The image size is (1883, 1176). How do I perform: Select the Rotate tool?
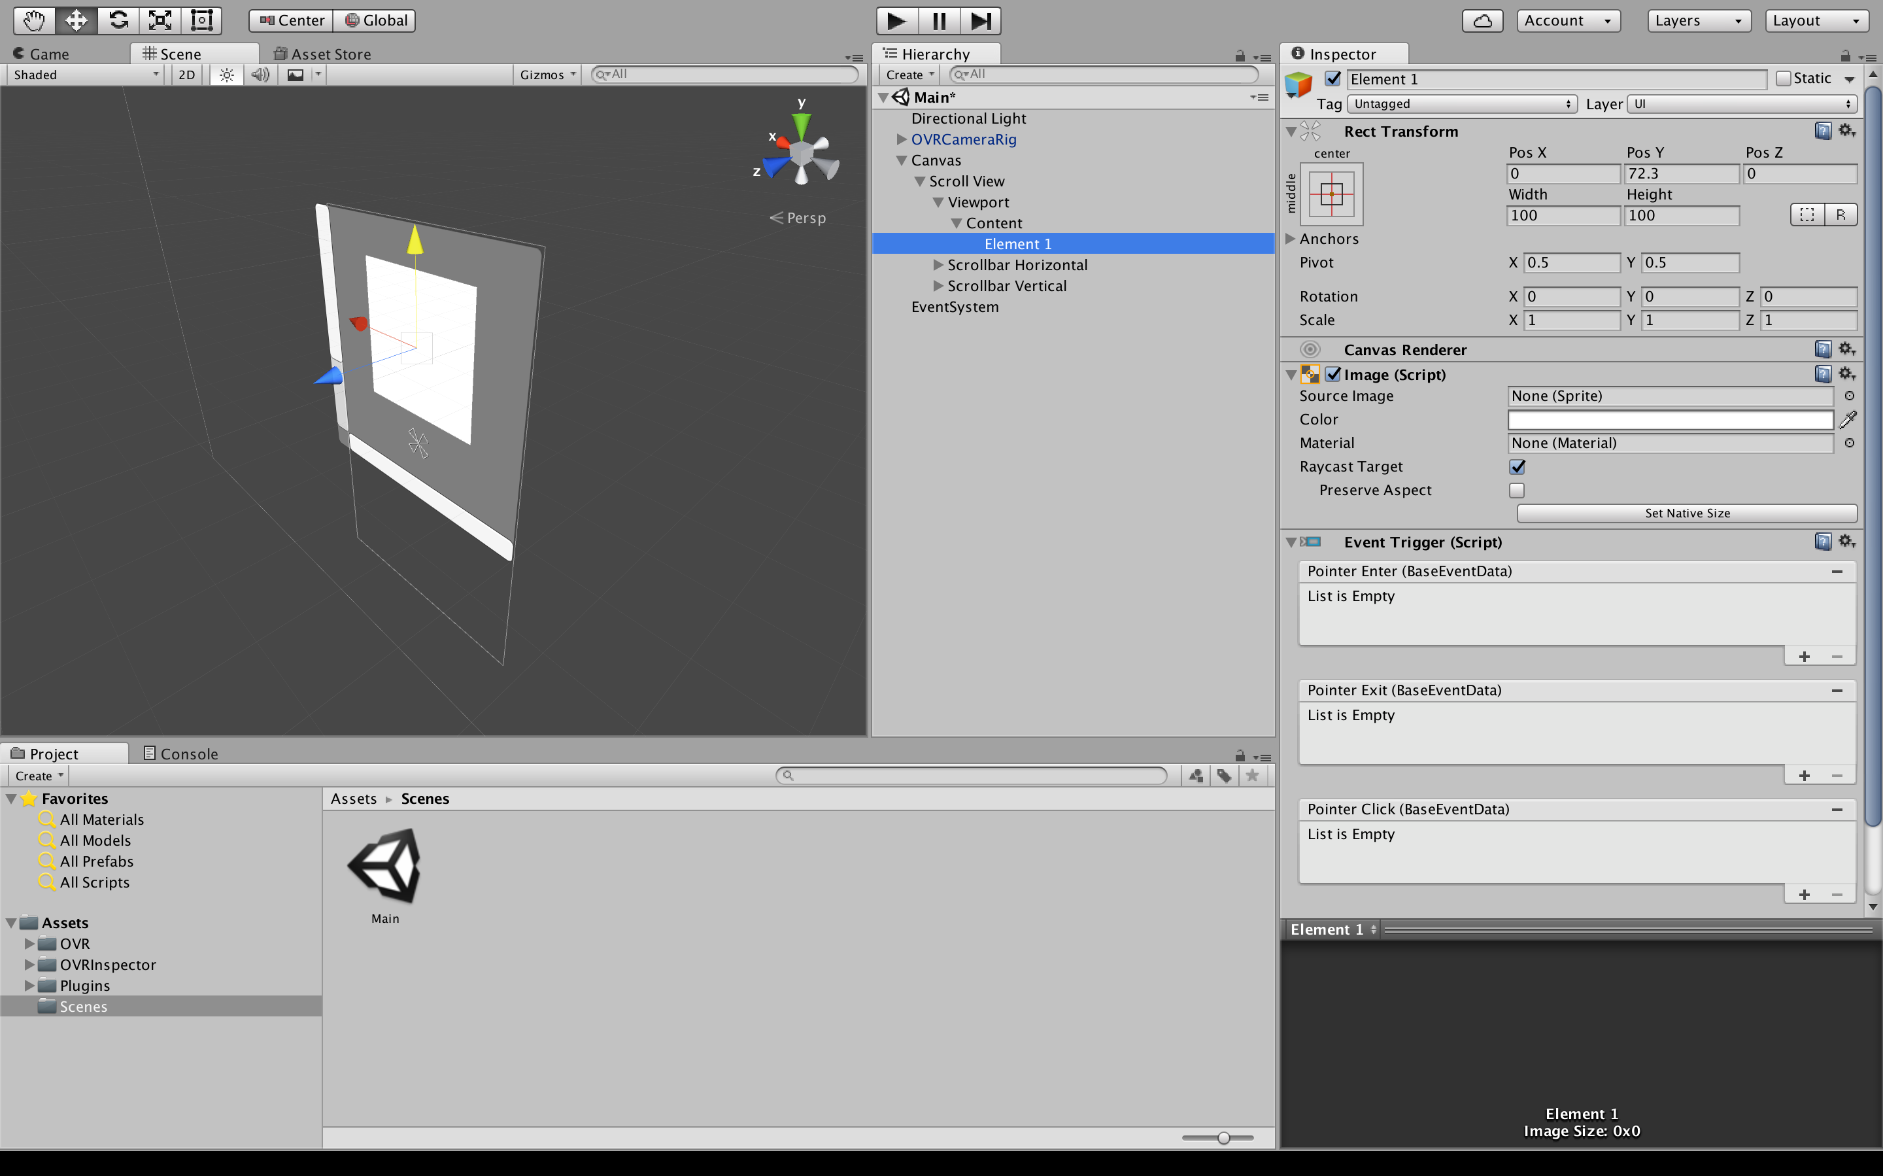pos(118,20)
